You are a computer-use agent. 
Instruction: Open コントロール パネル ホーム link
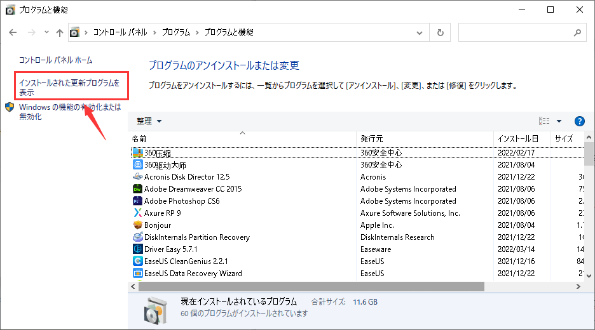click(56, 60)
